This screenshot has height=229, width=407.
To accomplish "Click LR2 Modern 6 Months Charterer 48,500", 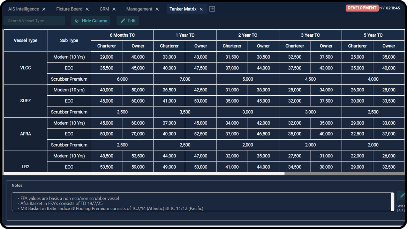I will [106, 156].
